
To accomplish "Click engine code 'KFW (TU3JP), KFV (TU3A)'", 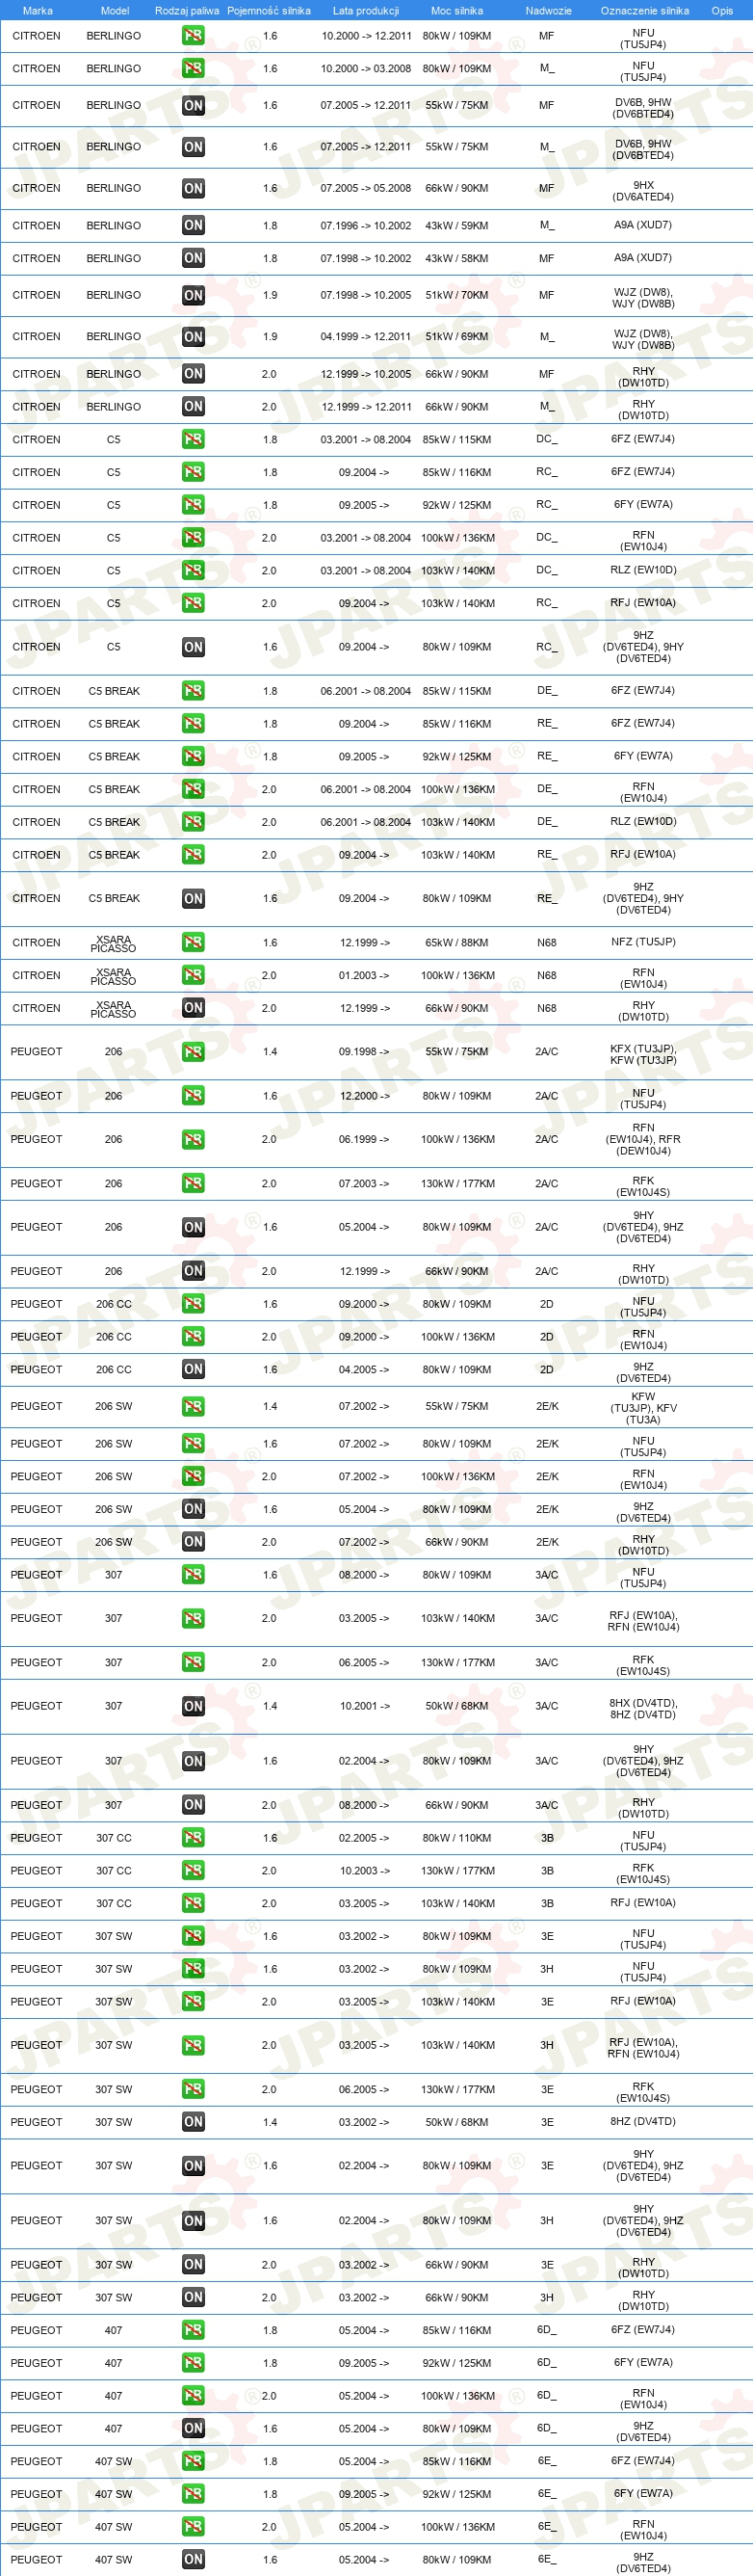I will click(643, 1407).
